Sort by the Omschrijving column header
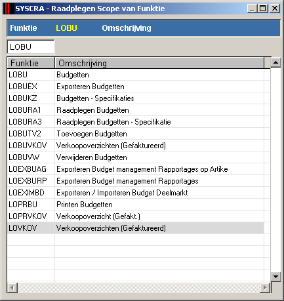 point(159,63)
